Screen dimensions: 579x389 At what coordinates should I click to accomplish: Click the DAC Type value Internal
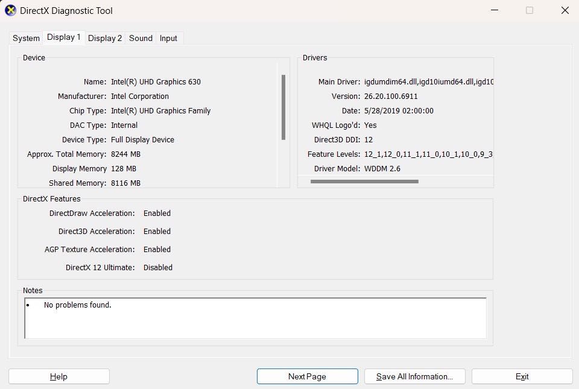tap(124, 125)
